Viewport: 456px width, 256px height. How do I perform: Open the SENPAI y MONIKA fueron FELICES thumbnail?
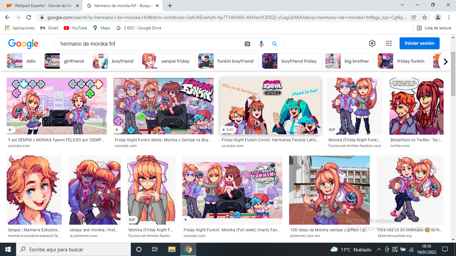(x=57, y=106)
